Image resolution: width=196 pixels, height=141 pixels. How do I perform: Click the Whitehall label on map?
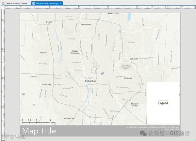coord(128,78)
